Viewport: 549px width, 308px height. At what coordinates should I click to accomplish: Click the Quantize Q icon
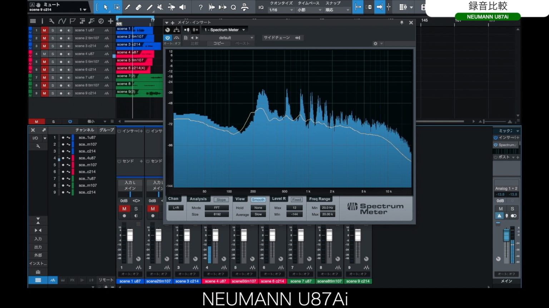tap(233, 7)
